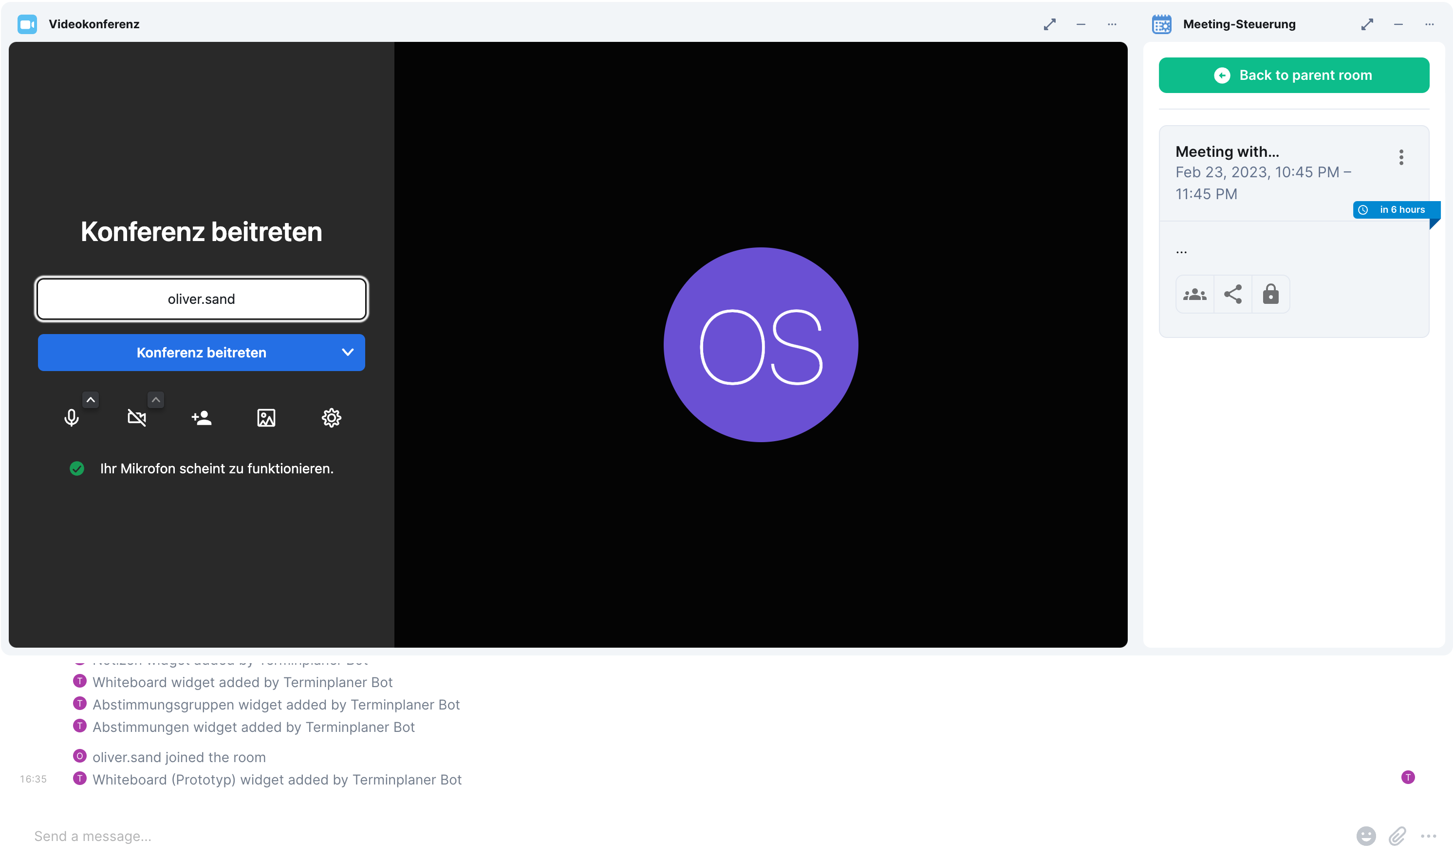Open virtual background selection
Screen dimensions: 1453x859
click(266, 417)
